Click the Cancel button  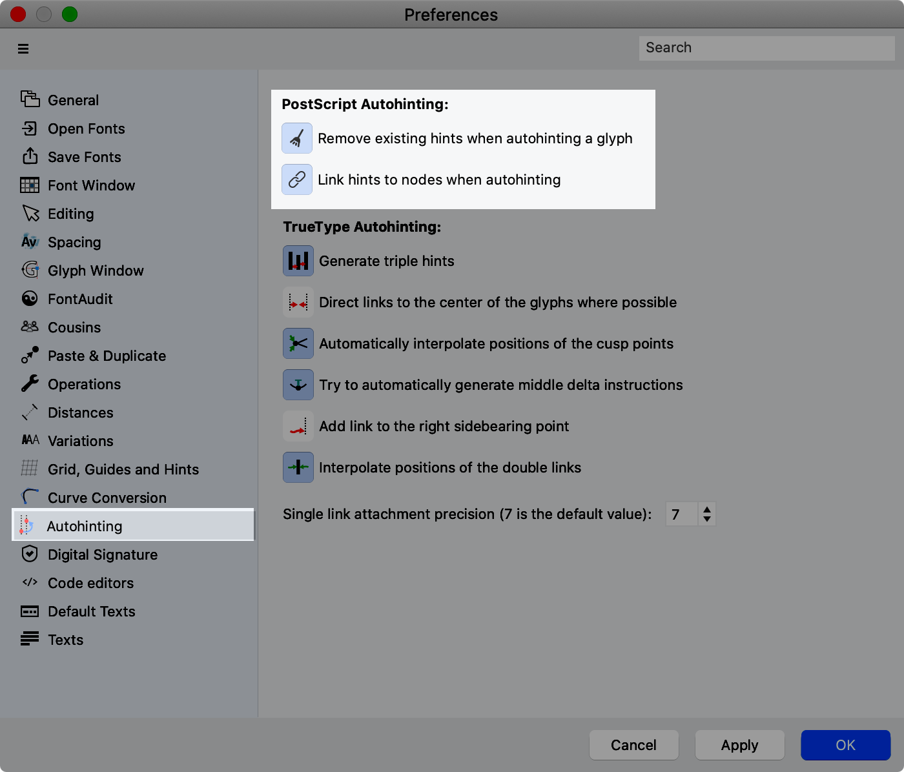click(x=633, y=745)
